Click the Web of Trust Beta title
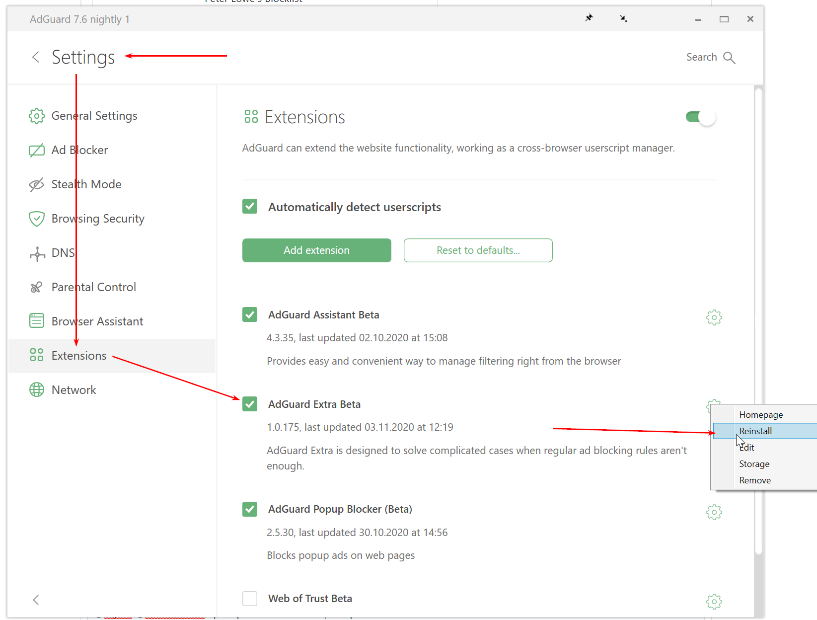The width and height of the screenshot is (817, 620). tap(310, 599)
